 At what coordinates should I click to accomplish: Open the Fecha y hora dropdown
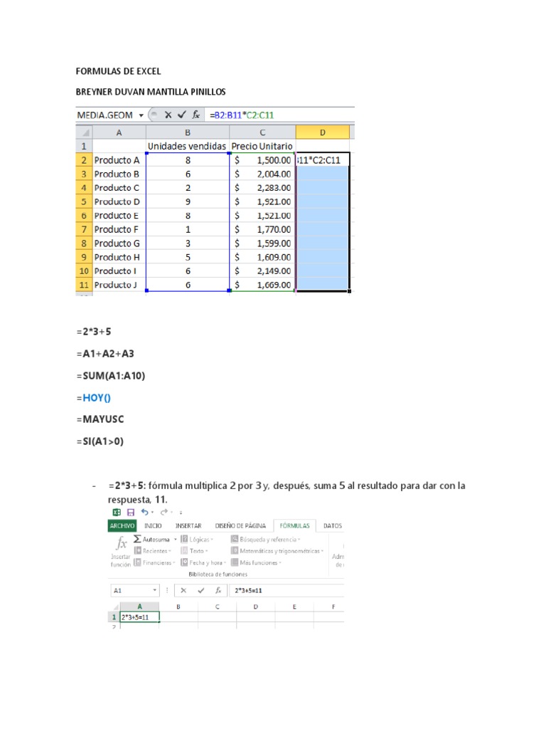(225, 562)
